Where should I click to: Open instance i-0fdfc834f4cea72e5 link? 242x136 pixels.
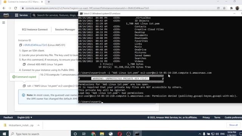tap(35, 45)
